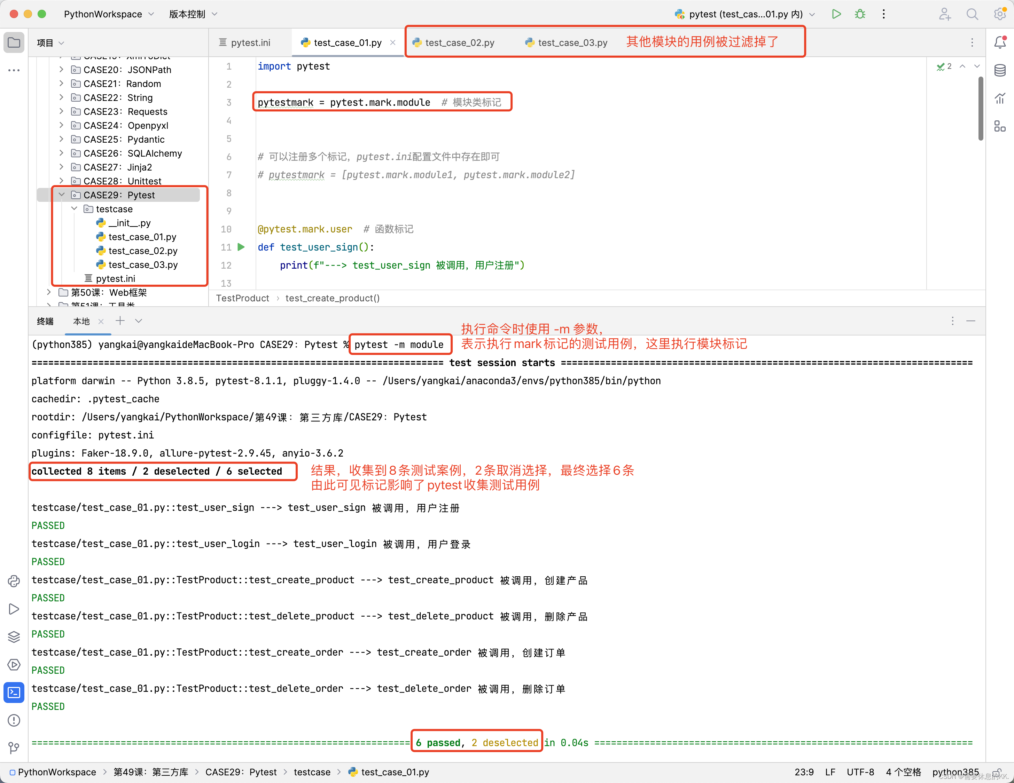Collapse the CASE29: Pytest folder
The width and height of the screenshot is (1014, 783).
61,195
